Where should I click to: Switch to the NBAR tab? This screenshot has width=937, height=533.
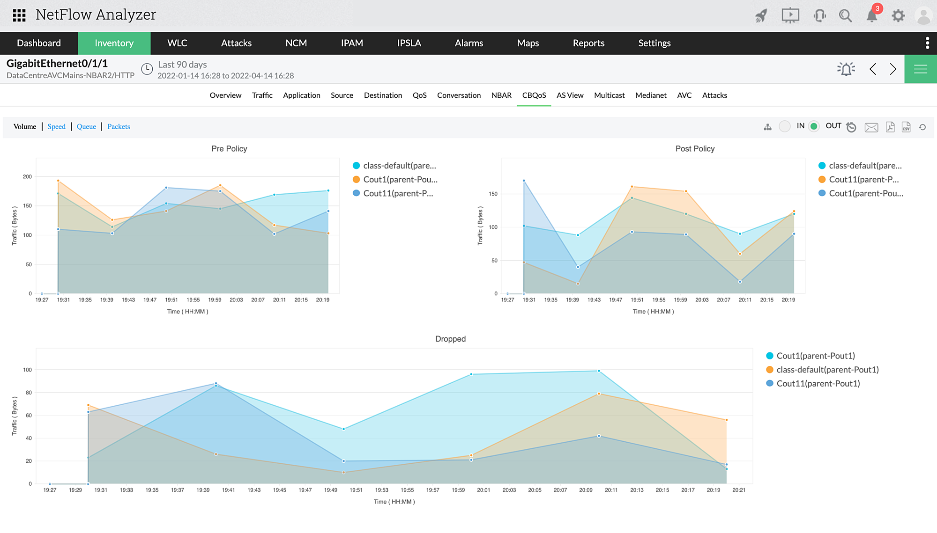pyautogui.click(x=501, y=95)
